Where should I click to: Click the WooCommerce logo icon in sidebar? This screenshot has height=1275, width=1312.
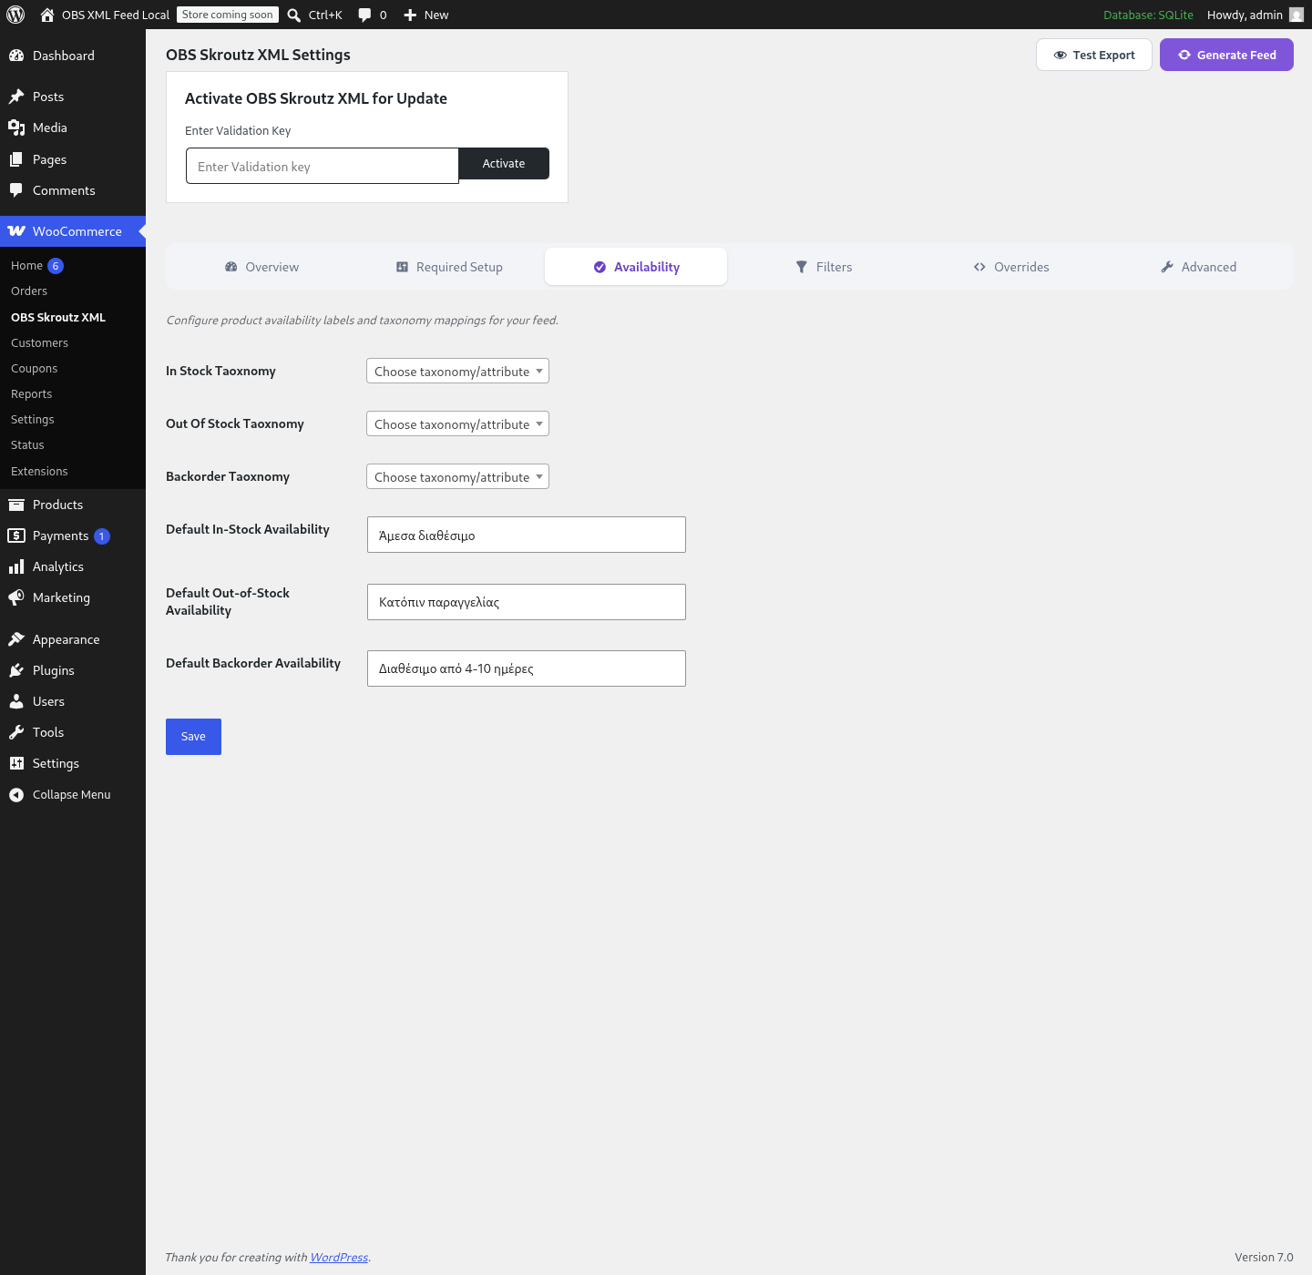click(x=16, y=231)
